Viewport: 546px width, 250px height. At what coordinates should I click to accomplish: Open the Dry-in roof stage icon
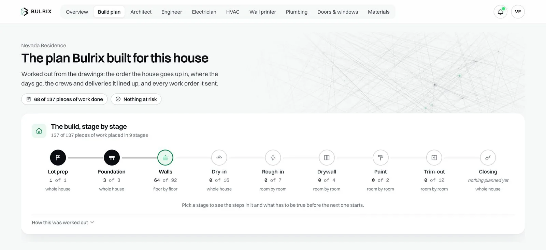pos(219,158)
